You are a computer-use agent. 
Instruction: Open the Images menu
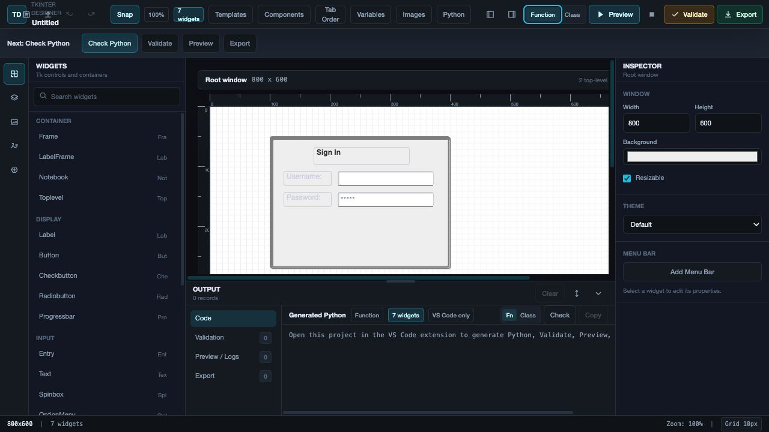tap(413, 14)
